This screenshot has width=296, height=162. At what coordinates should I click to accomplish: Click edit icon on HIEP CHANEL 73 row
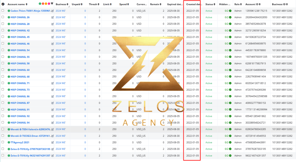(52, 90)
